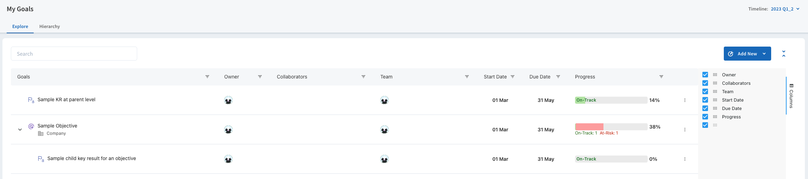Open the Owner column filter icon
Viewport: 808px width, 179px height.
pos(260,77)
